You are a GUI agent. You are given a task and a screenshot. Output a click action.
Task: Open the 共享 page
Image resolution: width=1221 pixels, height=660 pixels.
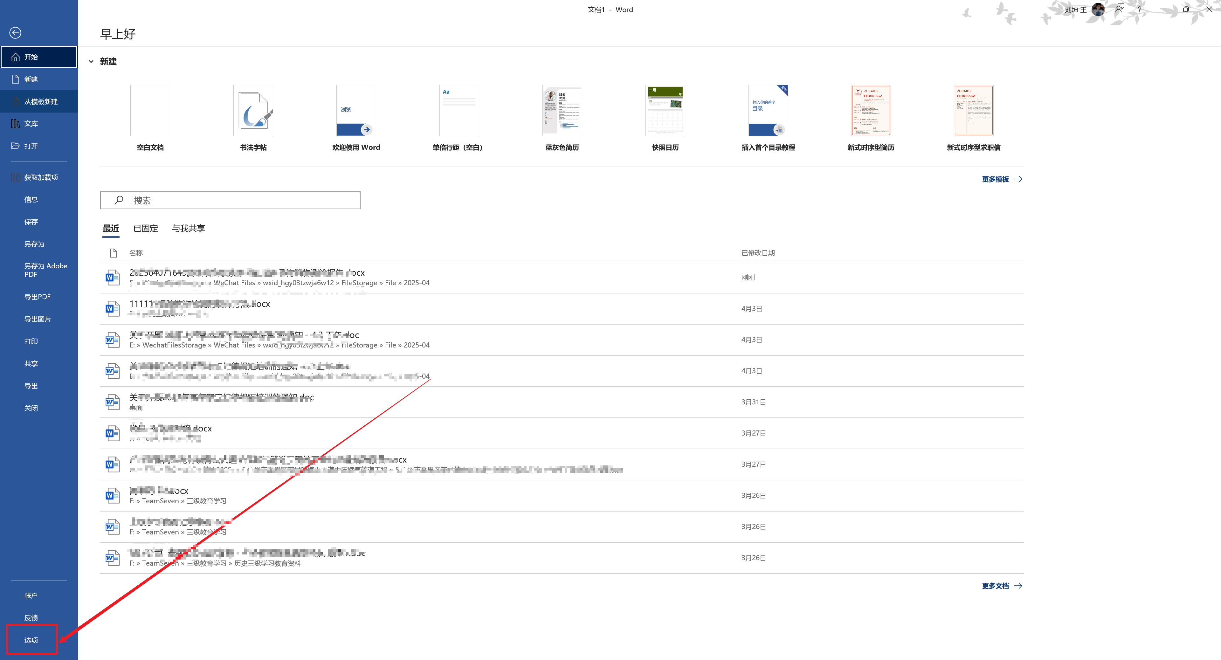click(39, 363)
